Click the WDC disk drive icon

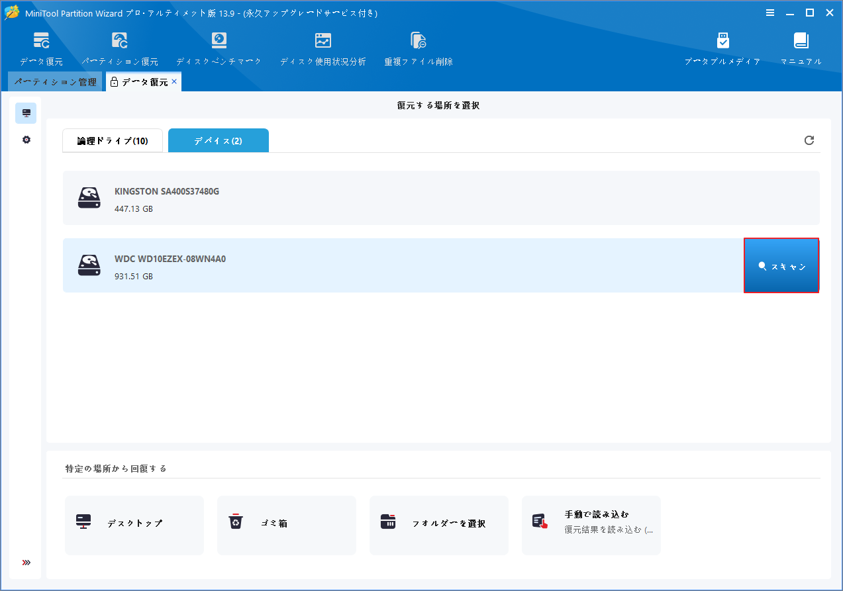pos(89,265)
